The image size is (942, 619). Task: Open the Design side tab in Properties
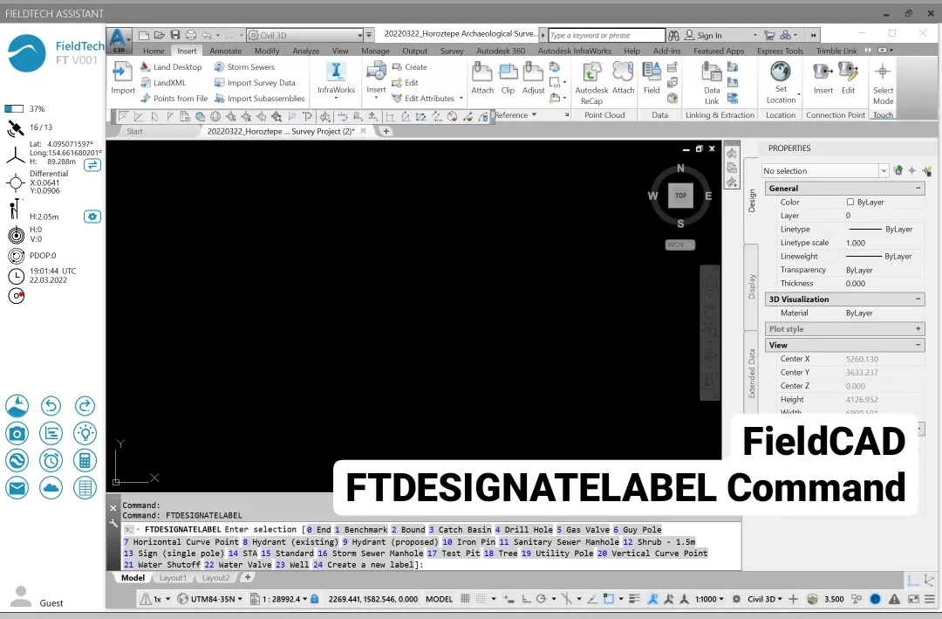pos(752,201)
